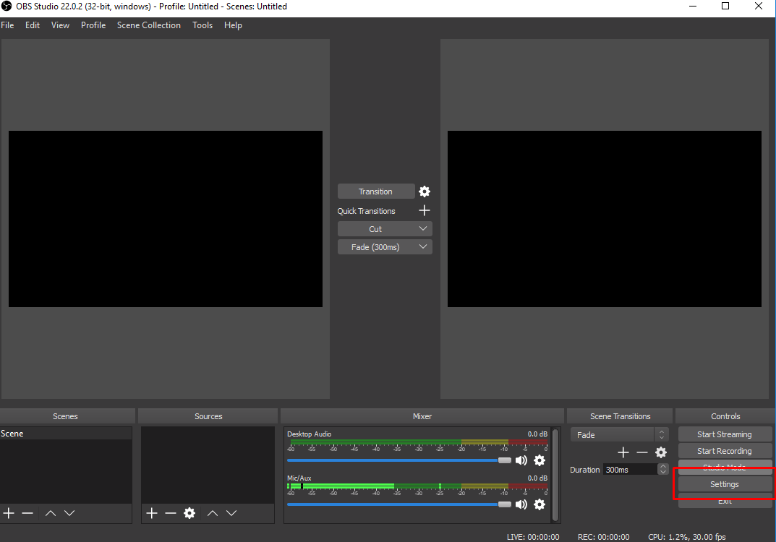Image resolution: width=776 pixels, height=542 pixels.
Task: Click the right program canvas
Action: coord(605,218)
